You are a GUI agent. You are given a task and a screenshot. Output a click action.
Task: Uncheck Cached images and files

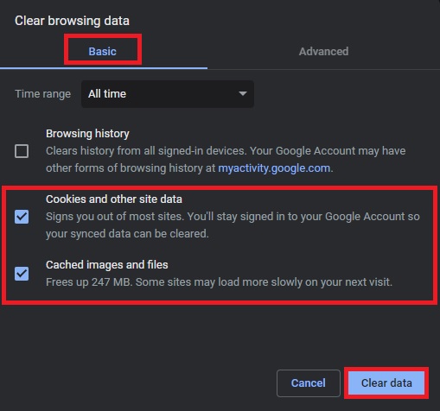[x=22, y=274]
